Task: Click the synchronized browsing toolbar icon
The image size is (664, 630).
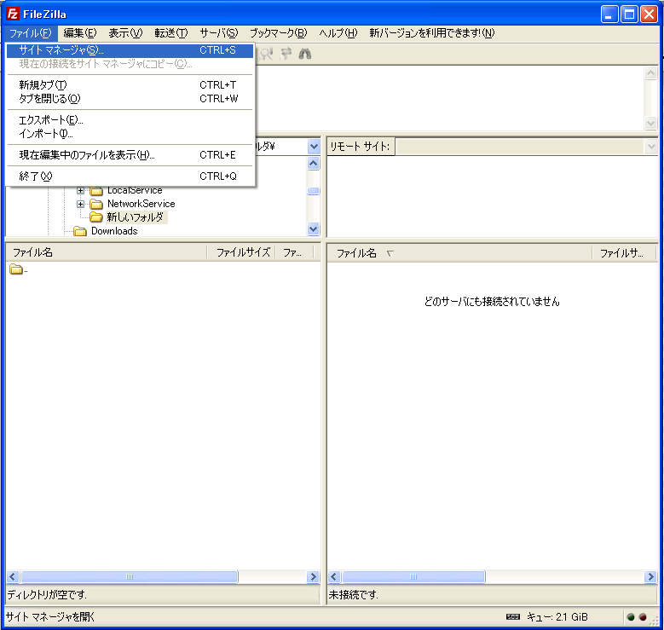Action: [286, 54]
